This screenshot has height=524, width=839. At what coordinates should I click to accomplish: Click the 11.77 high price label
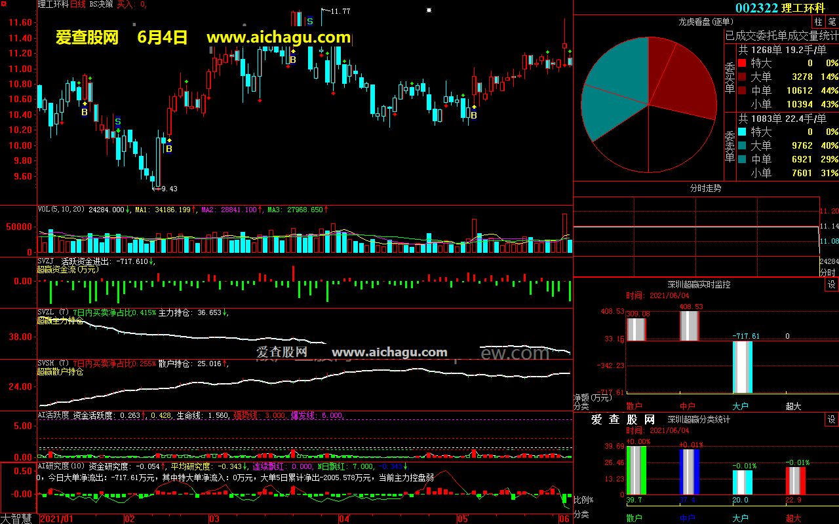(x=340, y=11)
